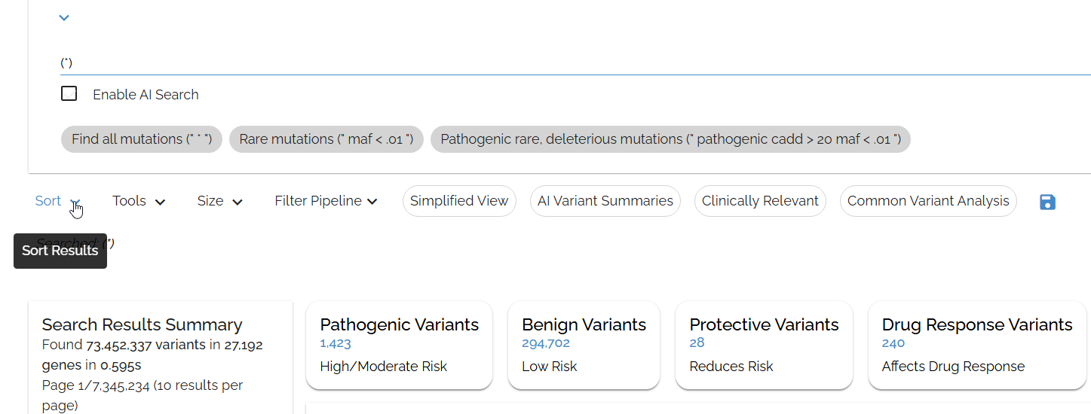Open the Drug Response Variants card
Viewport: 1091px width, 414px height.
click(976, 324)
